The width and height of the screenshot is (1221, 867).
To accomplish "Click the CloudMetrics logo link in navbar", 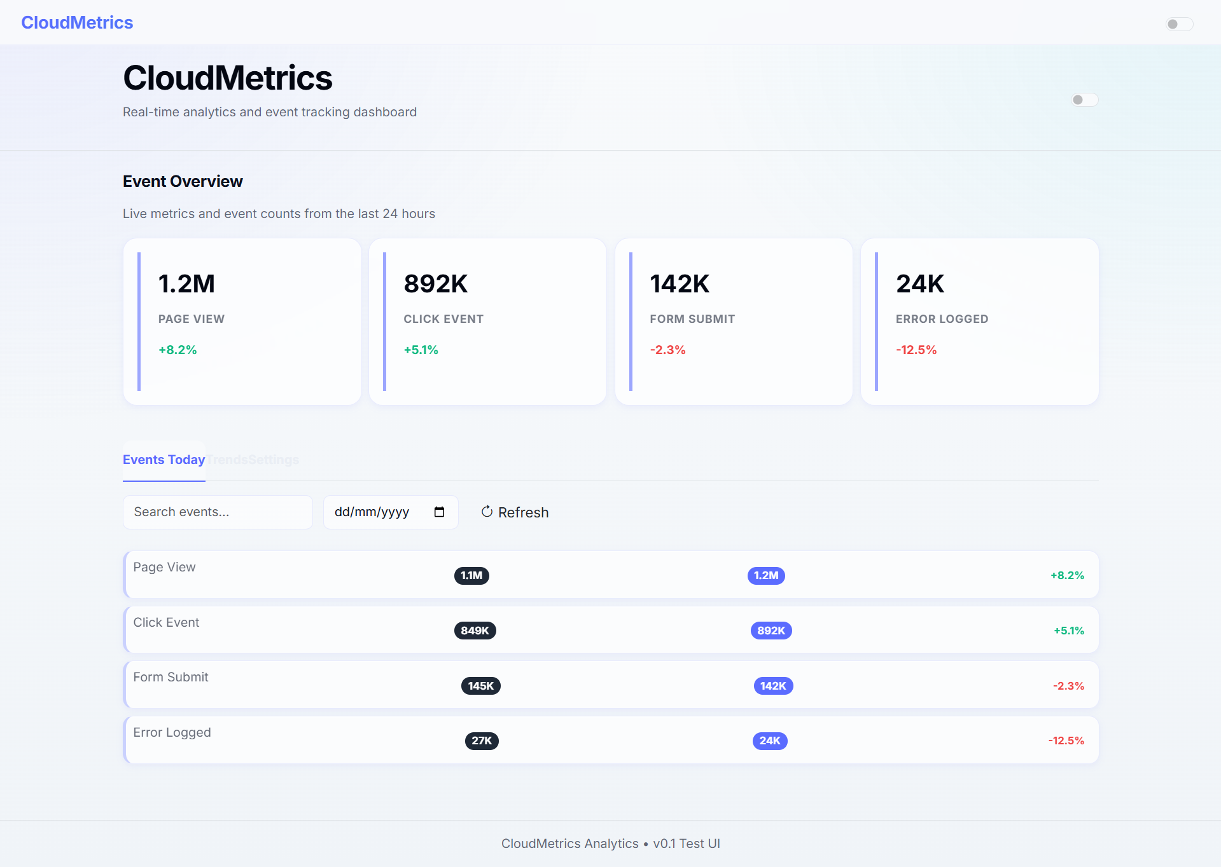I will [77, 23].
